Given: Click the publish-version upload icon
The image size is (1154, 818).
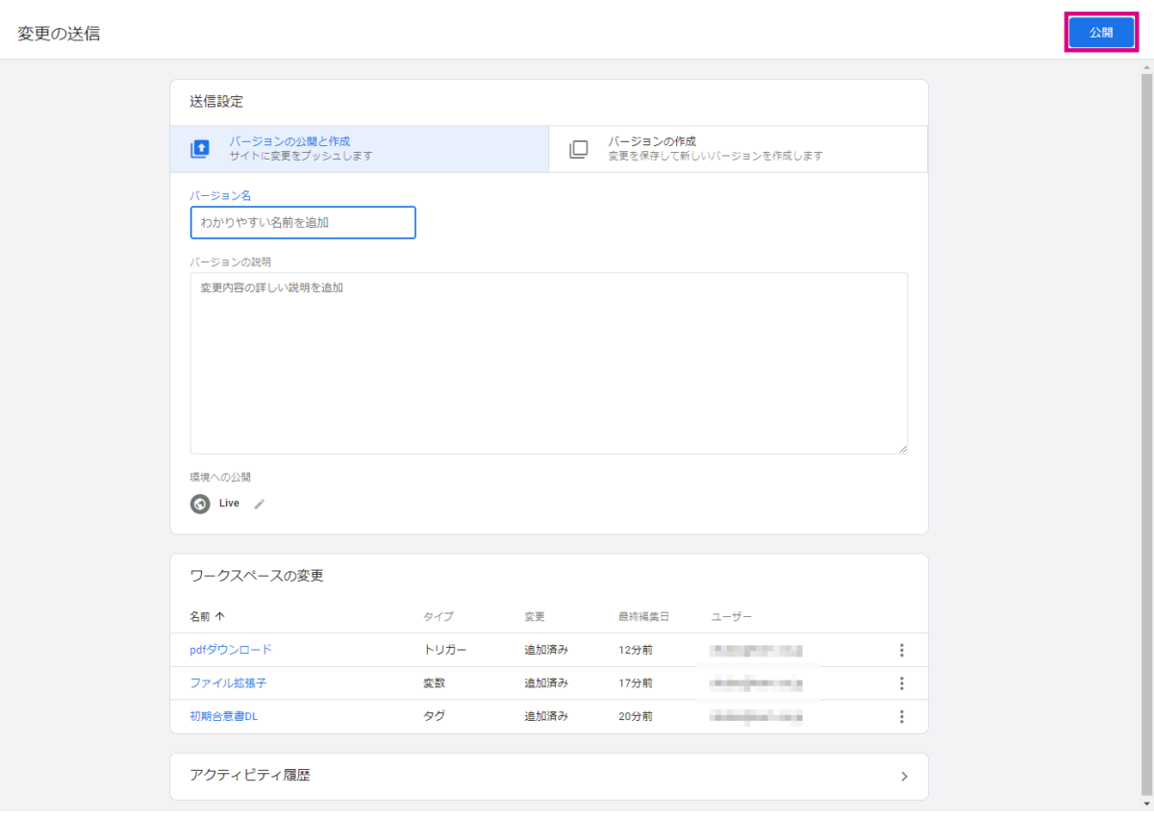Looking at the screenshot, I should pos(200,149).
